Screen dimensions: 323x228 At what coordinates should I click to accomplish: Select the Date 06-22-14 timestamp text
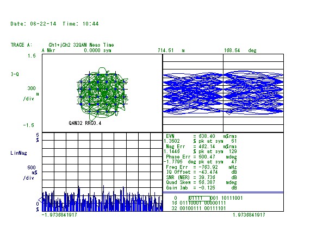[x=33, y=24]
